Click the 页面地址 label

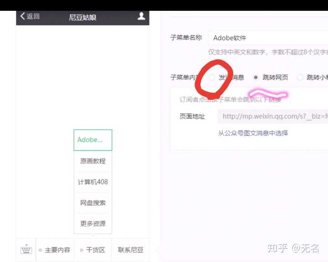[x=192, y=116]
